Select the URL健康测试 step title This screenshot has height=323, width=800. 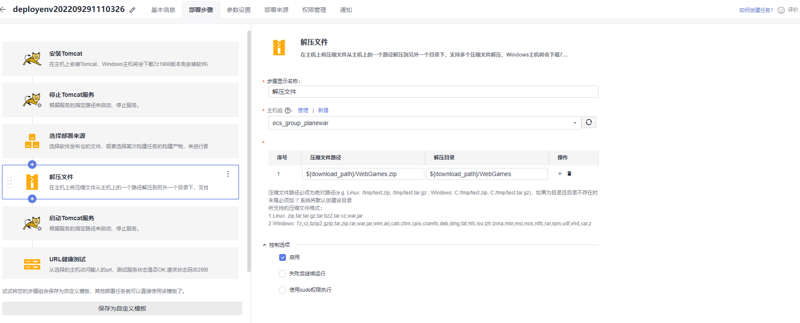tap(67, 259)
